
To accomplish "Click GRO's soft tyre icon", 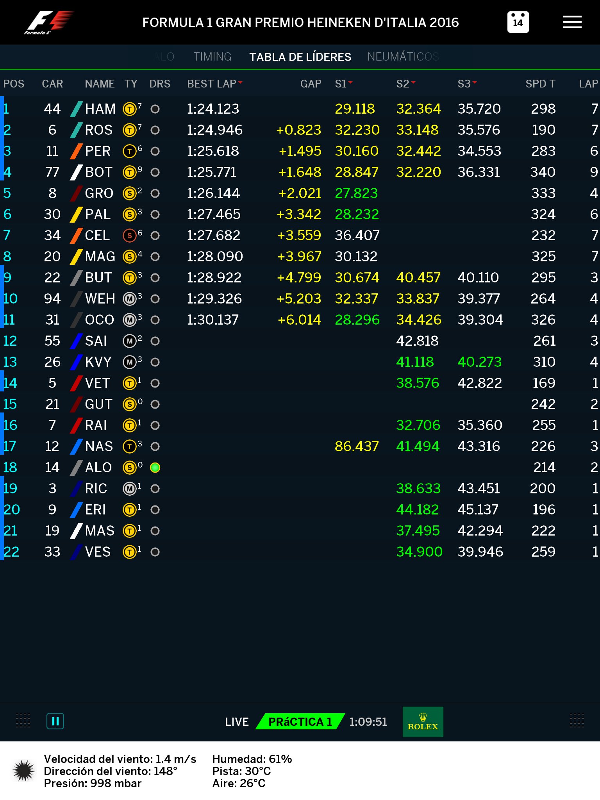I will coord(129,193).
